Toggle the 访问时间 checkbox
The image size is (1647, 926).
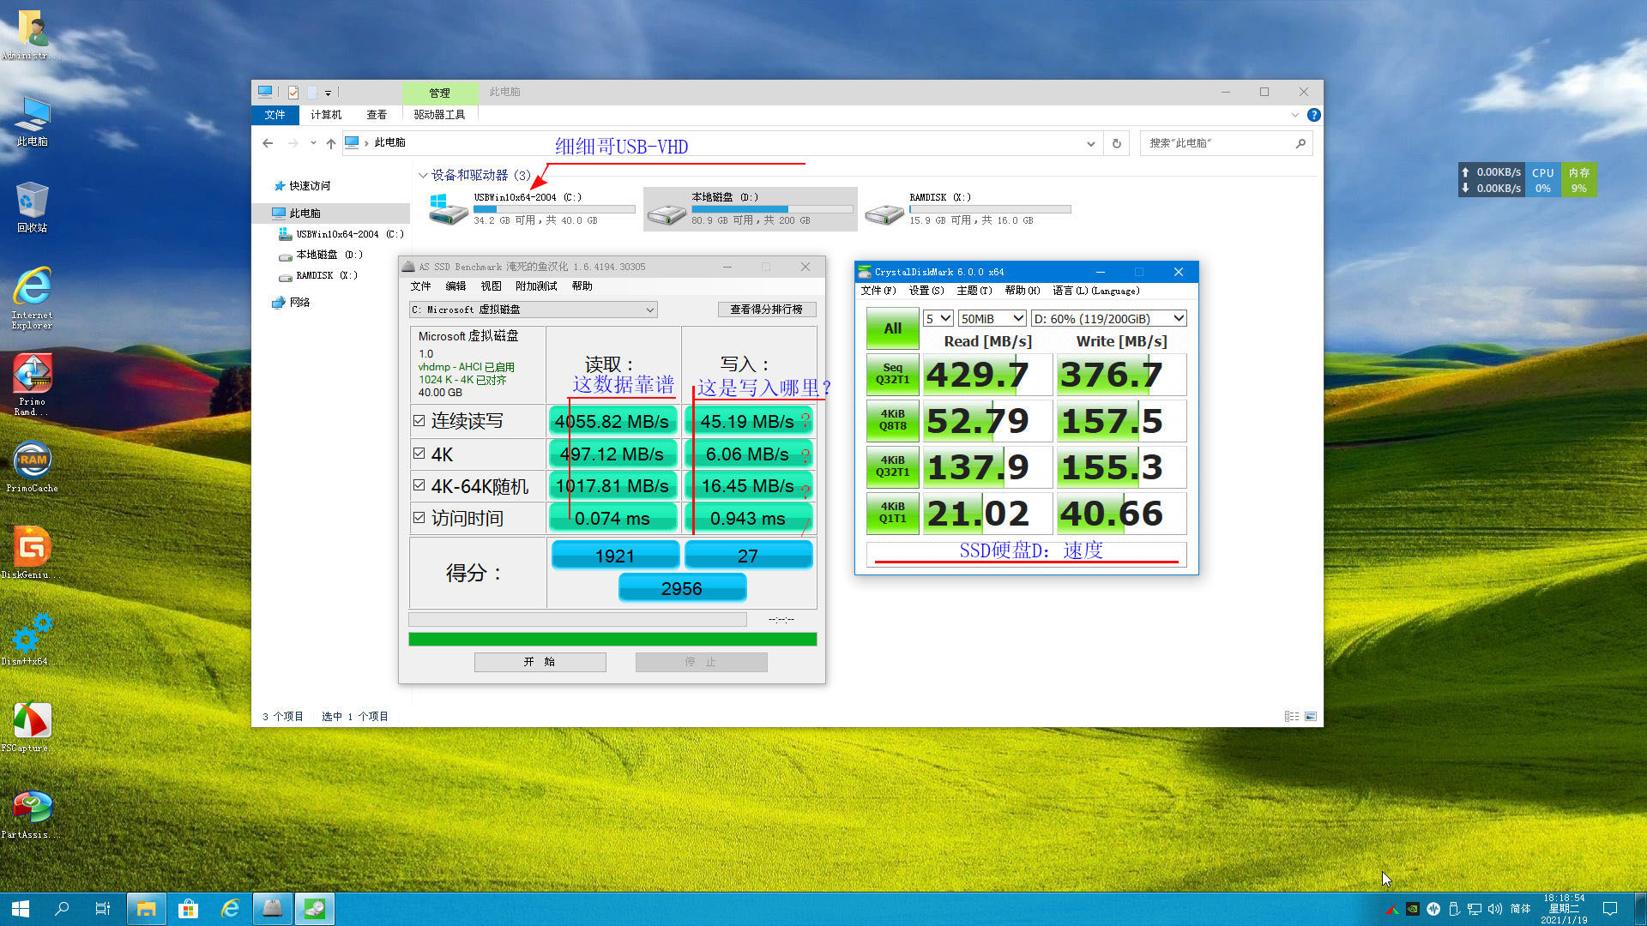(x=419, y=518)
